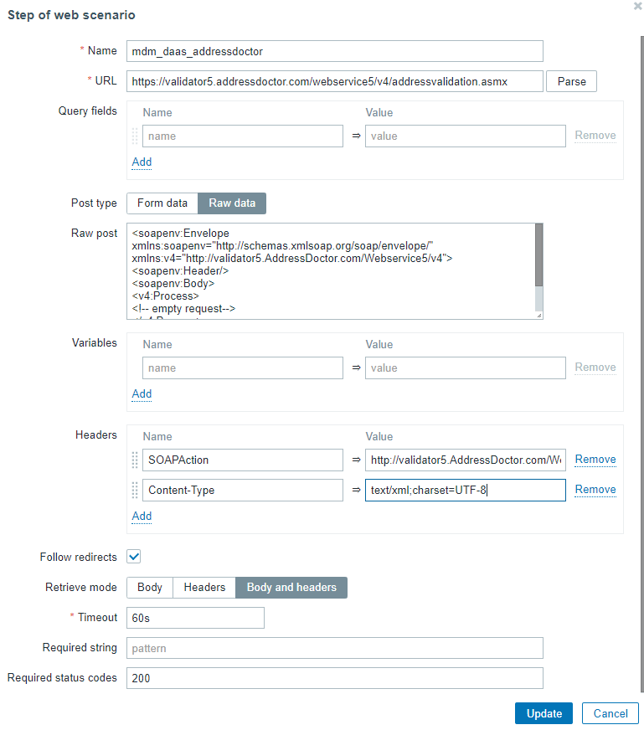This screenshot has height=730, width=644.
Task: Choose Body and headers retrieve mode
Action: [291, 588]
